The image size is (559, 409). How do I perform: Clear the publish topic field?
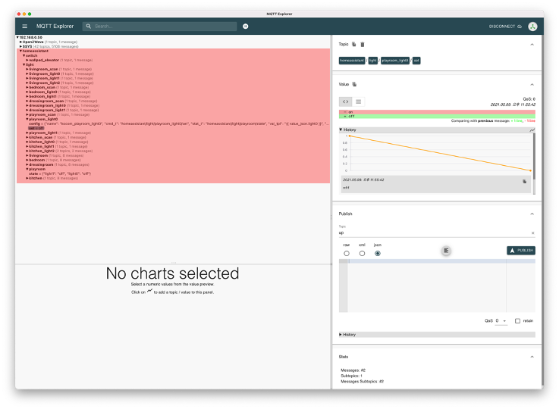[532, 233]
